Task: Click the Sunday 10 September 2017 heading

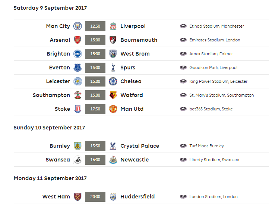Action: (x=49, y=128)
